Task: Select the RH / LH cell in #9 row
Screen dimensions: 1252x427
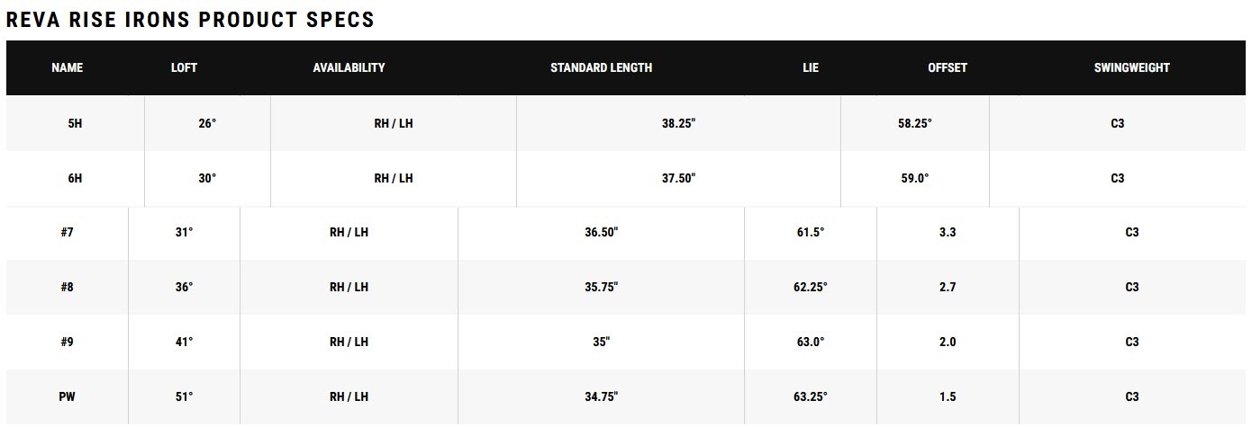Action: click(x=349, y=342)
